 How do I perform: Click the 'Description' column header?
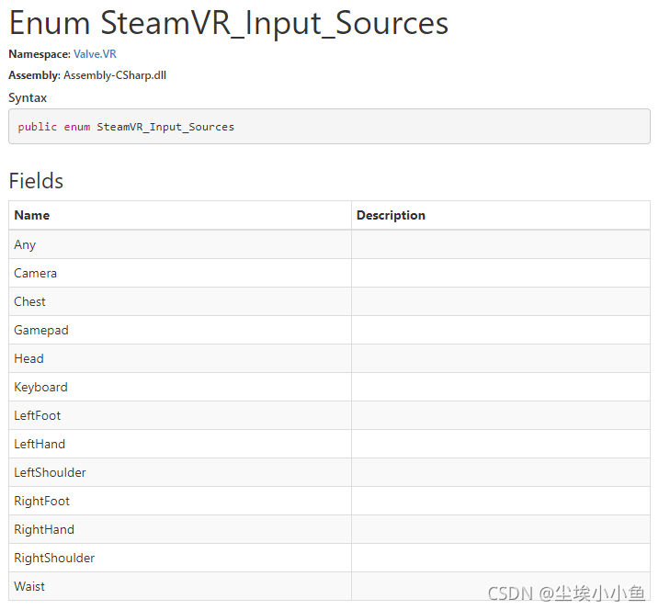(x=391, y=216)
